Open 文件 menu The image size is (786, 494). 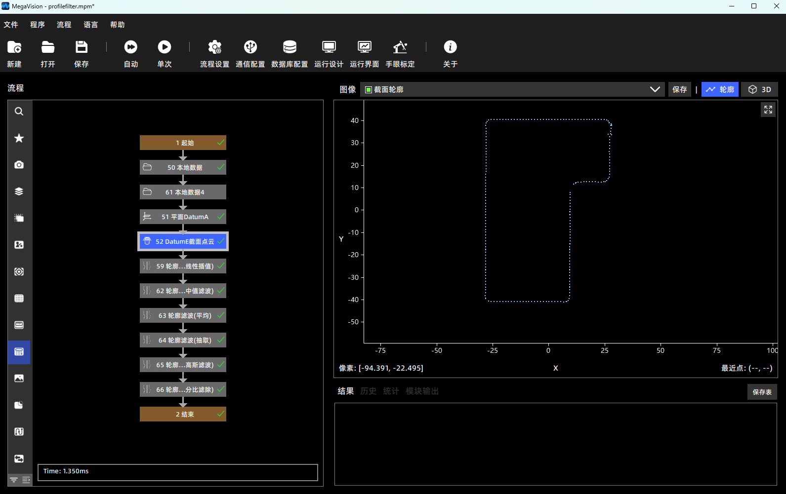11,25
